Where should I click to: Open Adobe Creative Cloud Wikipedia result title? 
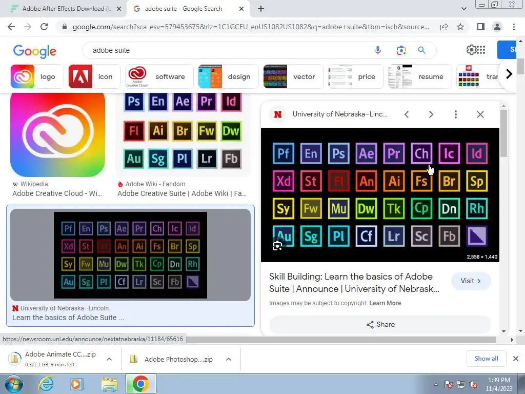57,193
